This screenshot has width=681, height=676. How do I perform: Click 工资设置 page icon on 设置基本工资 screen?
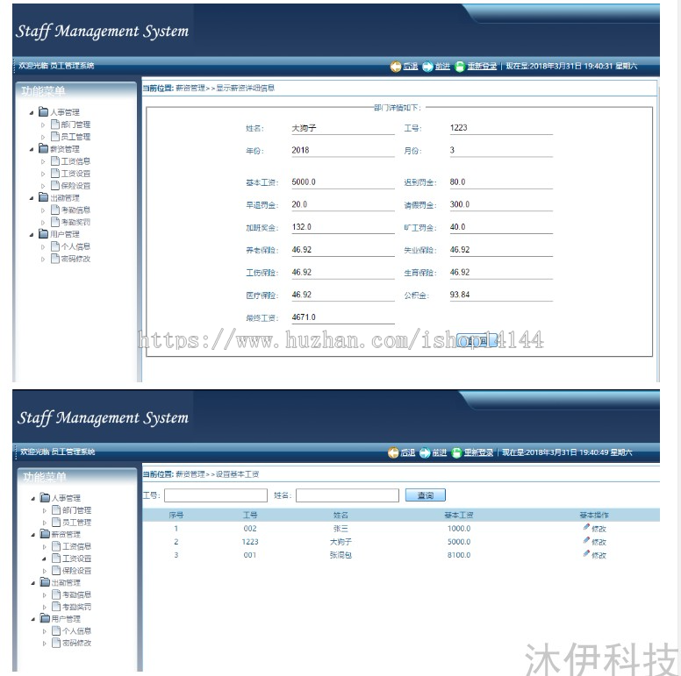coord(56,558)
